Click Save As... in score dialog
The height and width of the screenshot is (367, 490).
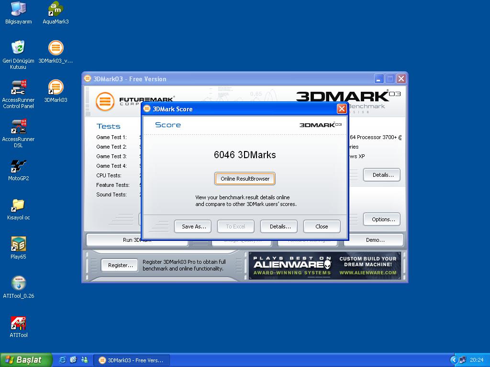coord(193,227)
